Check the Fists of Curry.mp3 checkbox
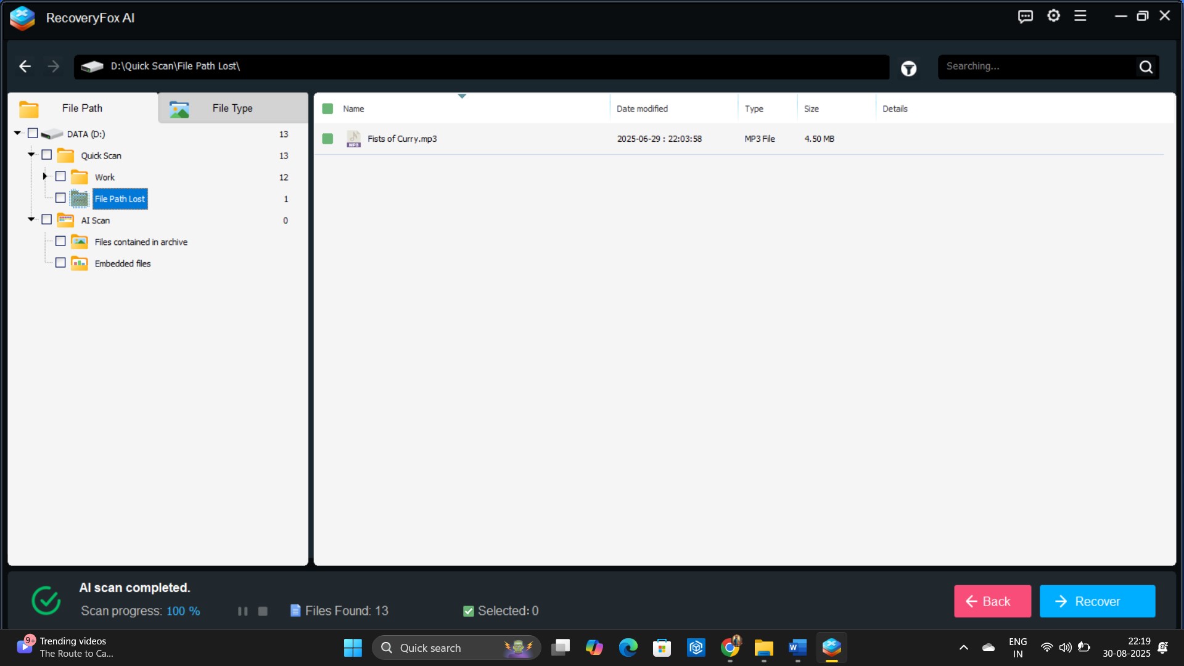The height and width of the screenshot is (666, 1184). click(327, 139)
